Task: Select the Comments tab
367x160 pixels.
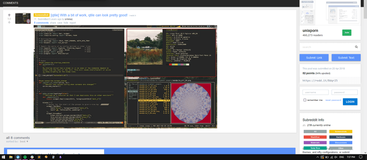Action: click(x=11, y=3)
